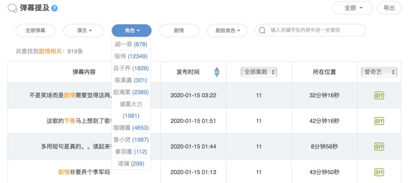
Task: Click the comment 剧情非要弄个季军吗
Action: [84, 172]
